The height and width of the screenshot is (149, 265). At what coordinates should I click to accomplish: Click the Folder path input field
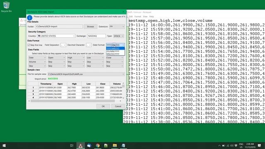click(x=59, y=26)
